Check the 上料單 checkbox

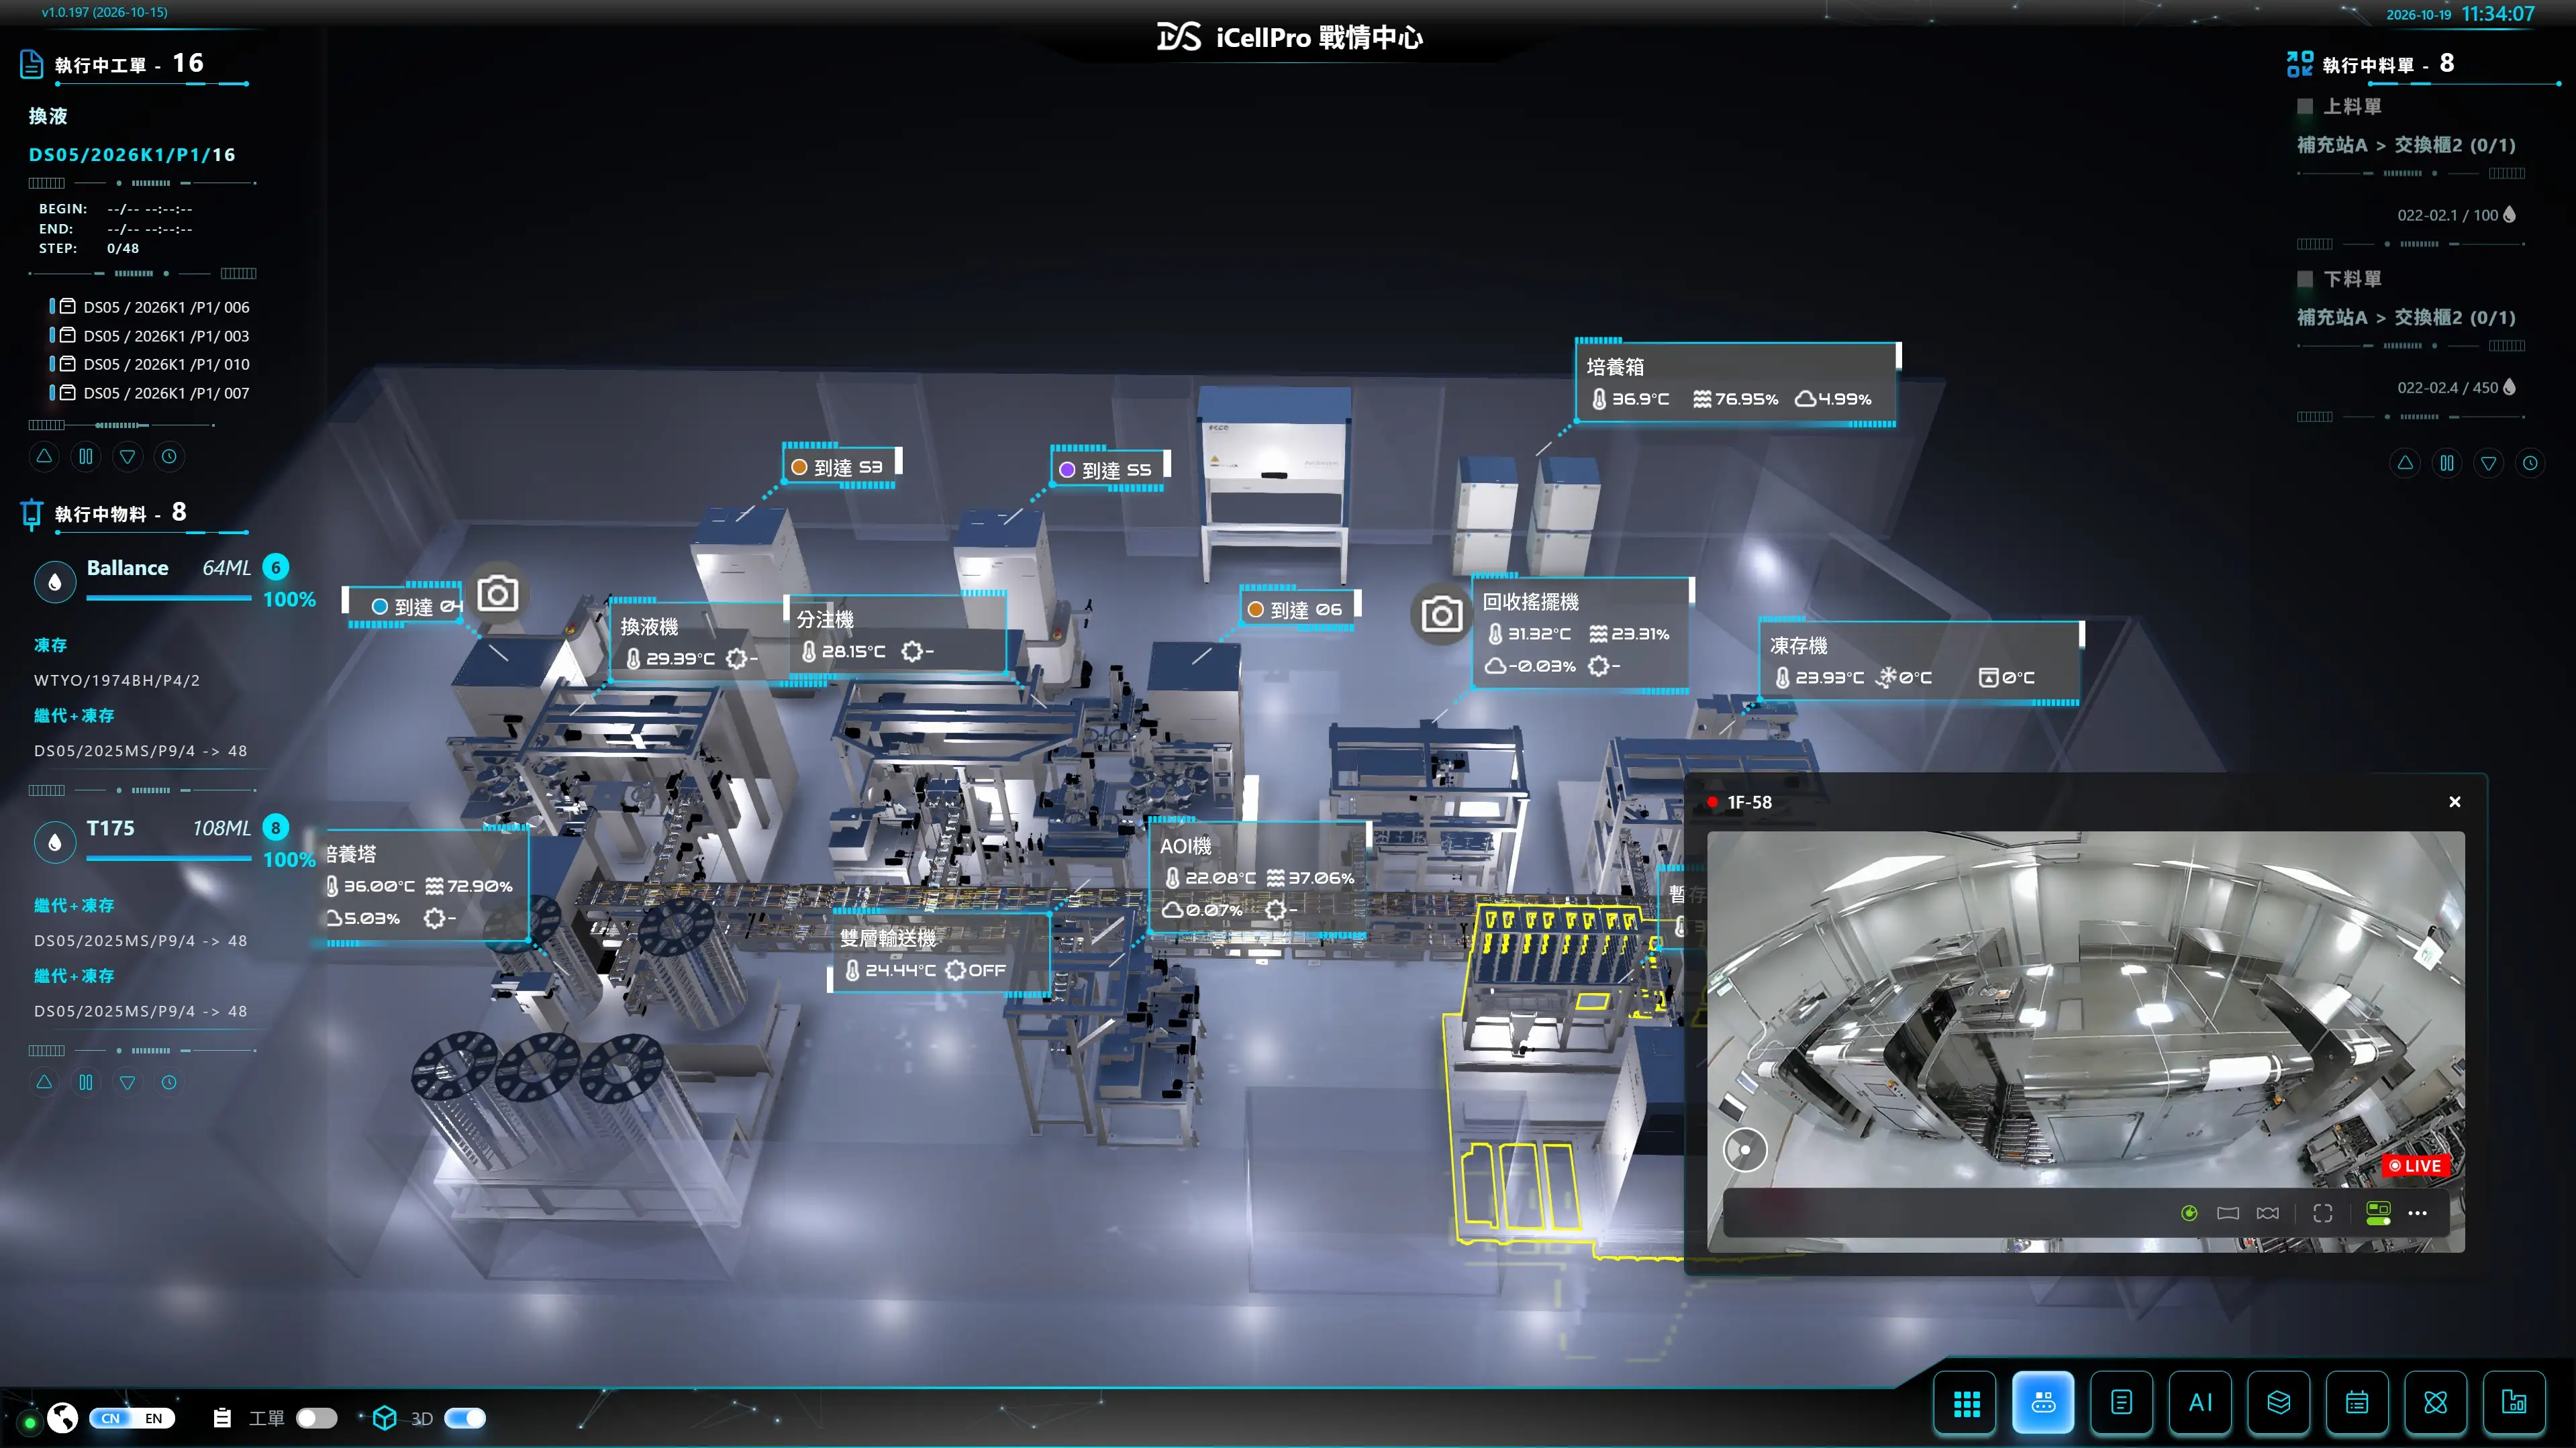click(x=2305, y=106)
